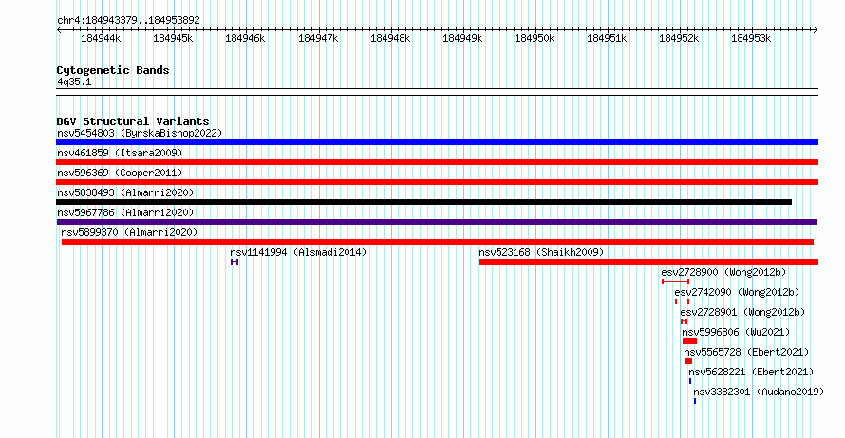Click ruler position 184951k
The height and width of the screenshot is (438, 845).
click(608, 38)
